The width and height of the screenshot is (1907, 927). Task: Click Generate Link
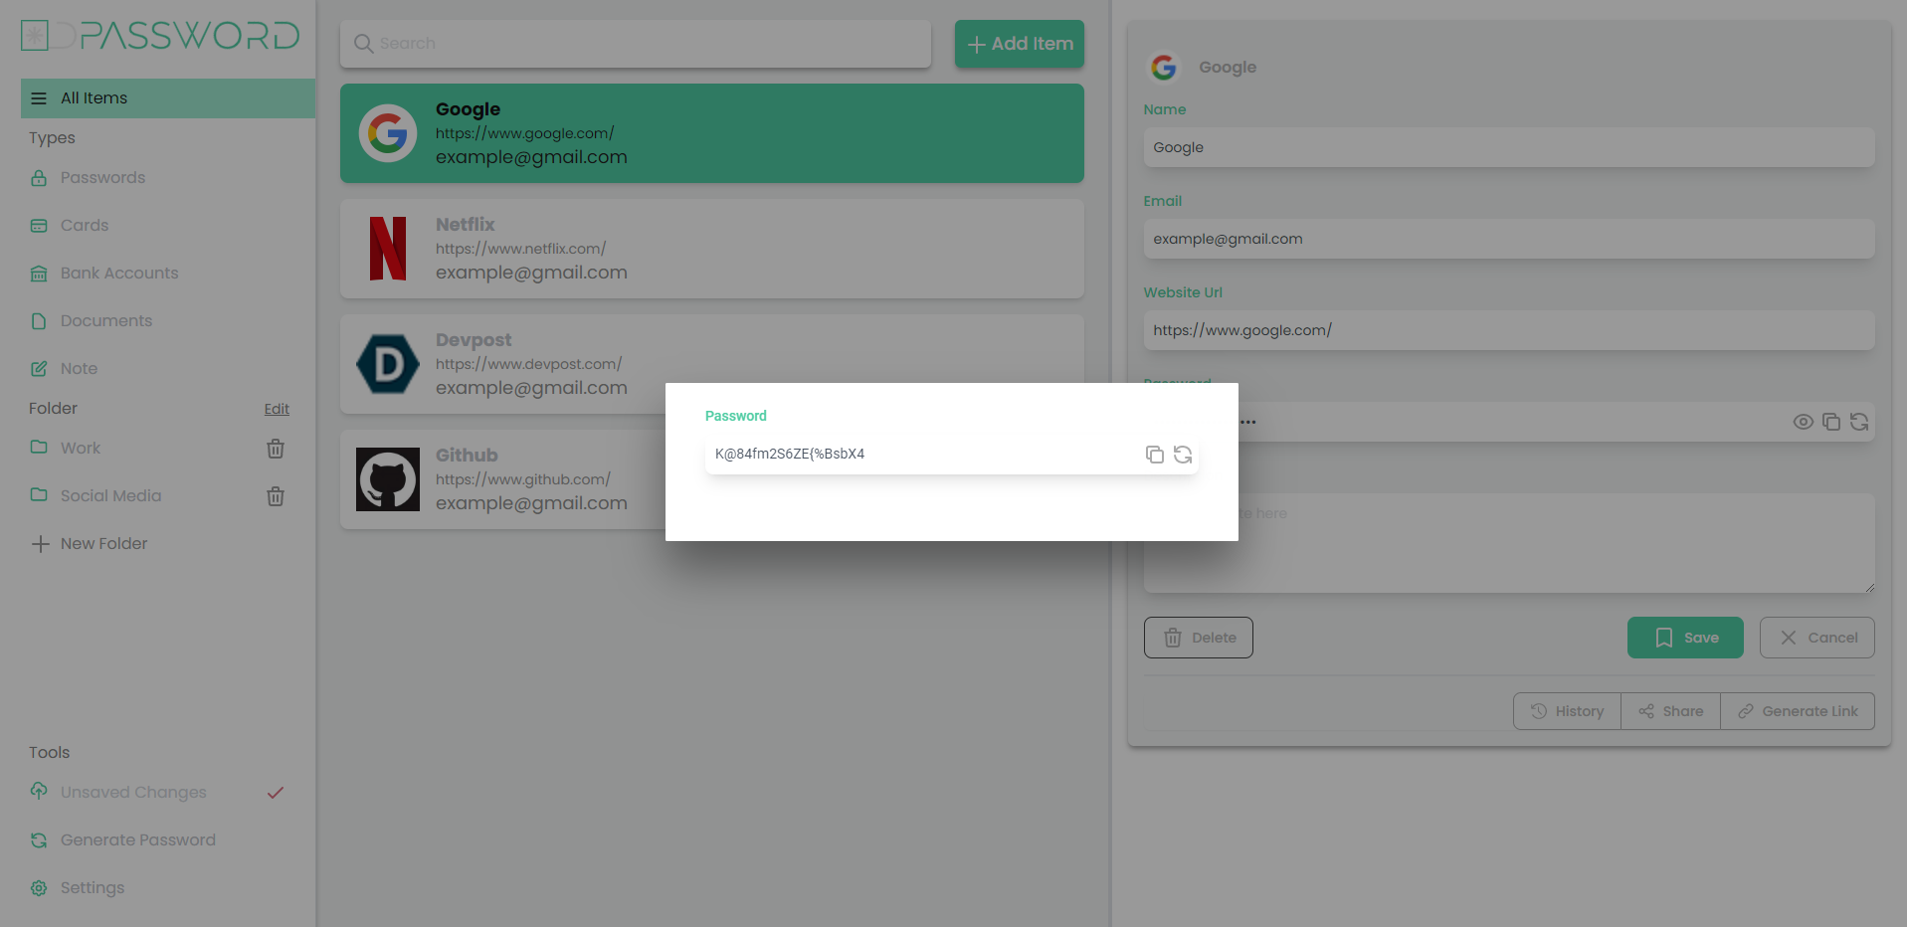point(1798,711)
